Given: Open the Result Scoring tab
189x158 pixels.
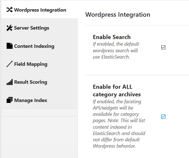Looking at the screenshot, I should pyautogui.click(x=39, y=82).
